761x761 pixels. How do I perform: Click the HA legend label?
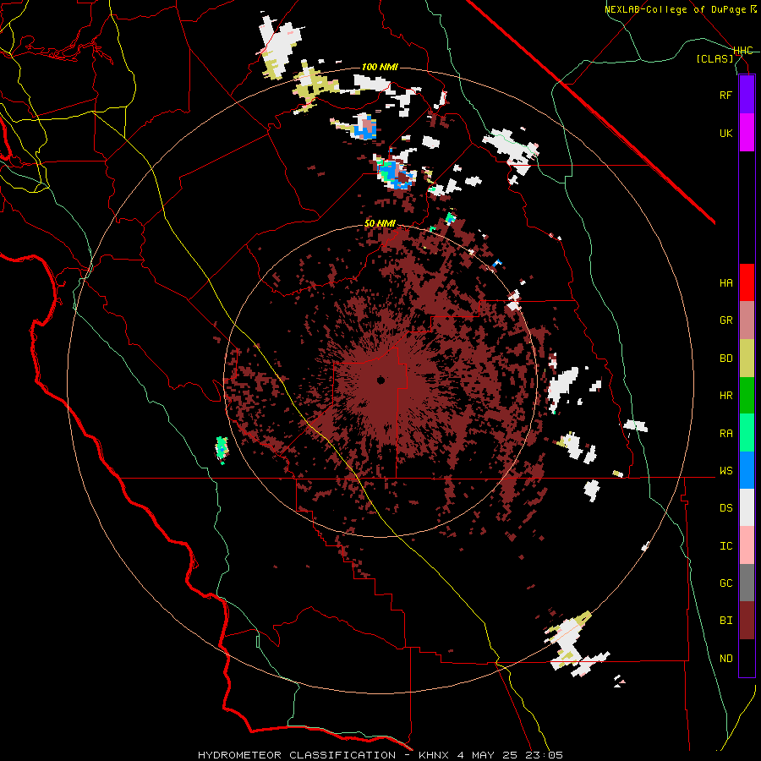(725, 282)
